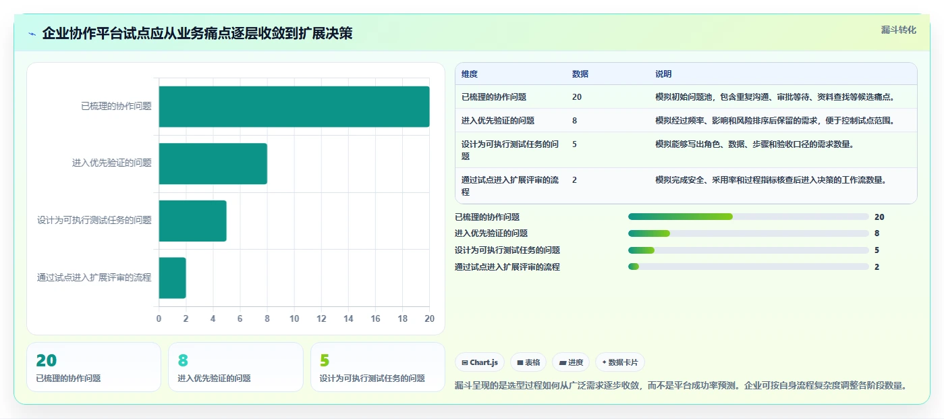The width and height of the screenshot is (944, 419).
Task: Click the 通过试点进入扩展评审的流程 chart bar
Action: point(173,278)
